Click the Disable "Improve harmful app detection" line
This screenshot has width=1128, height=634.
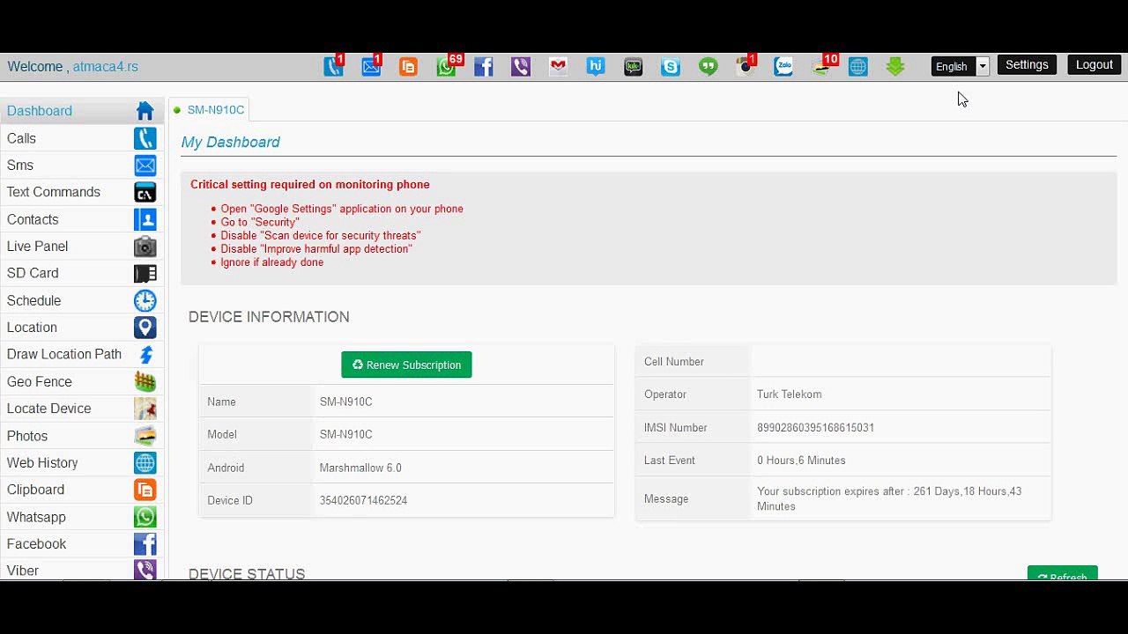[x=316, y=249]
